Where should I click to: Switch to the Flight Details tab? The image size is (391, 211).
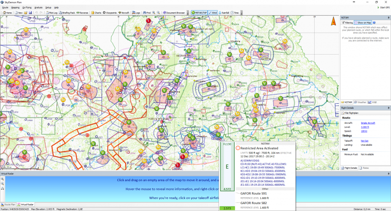tap(349, 168)
